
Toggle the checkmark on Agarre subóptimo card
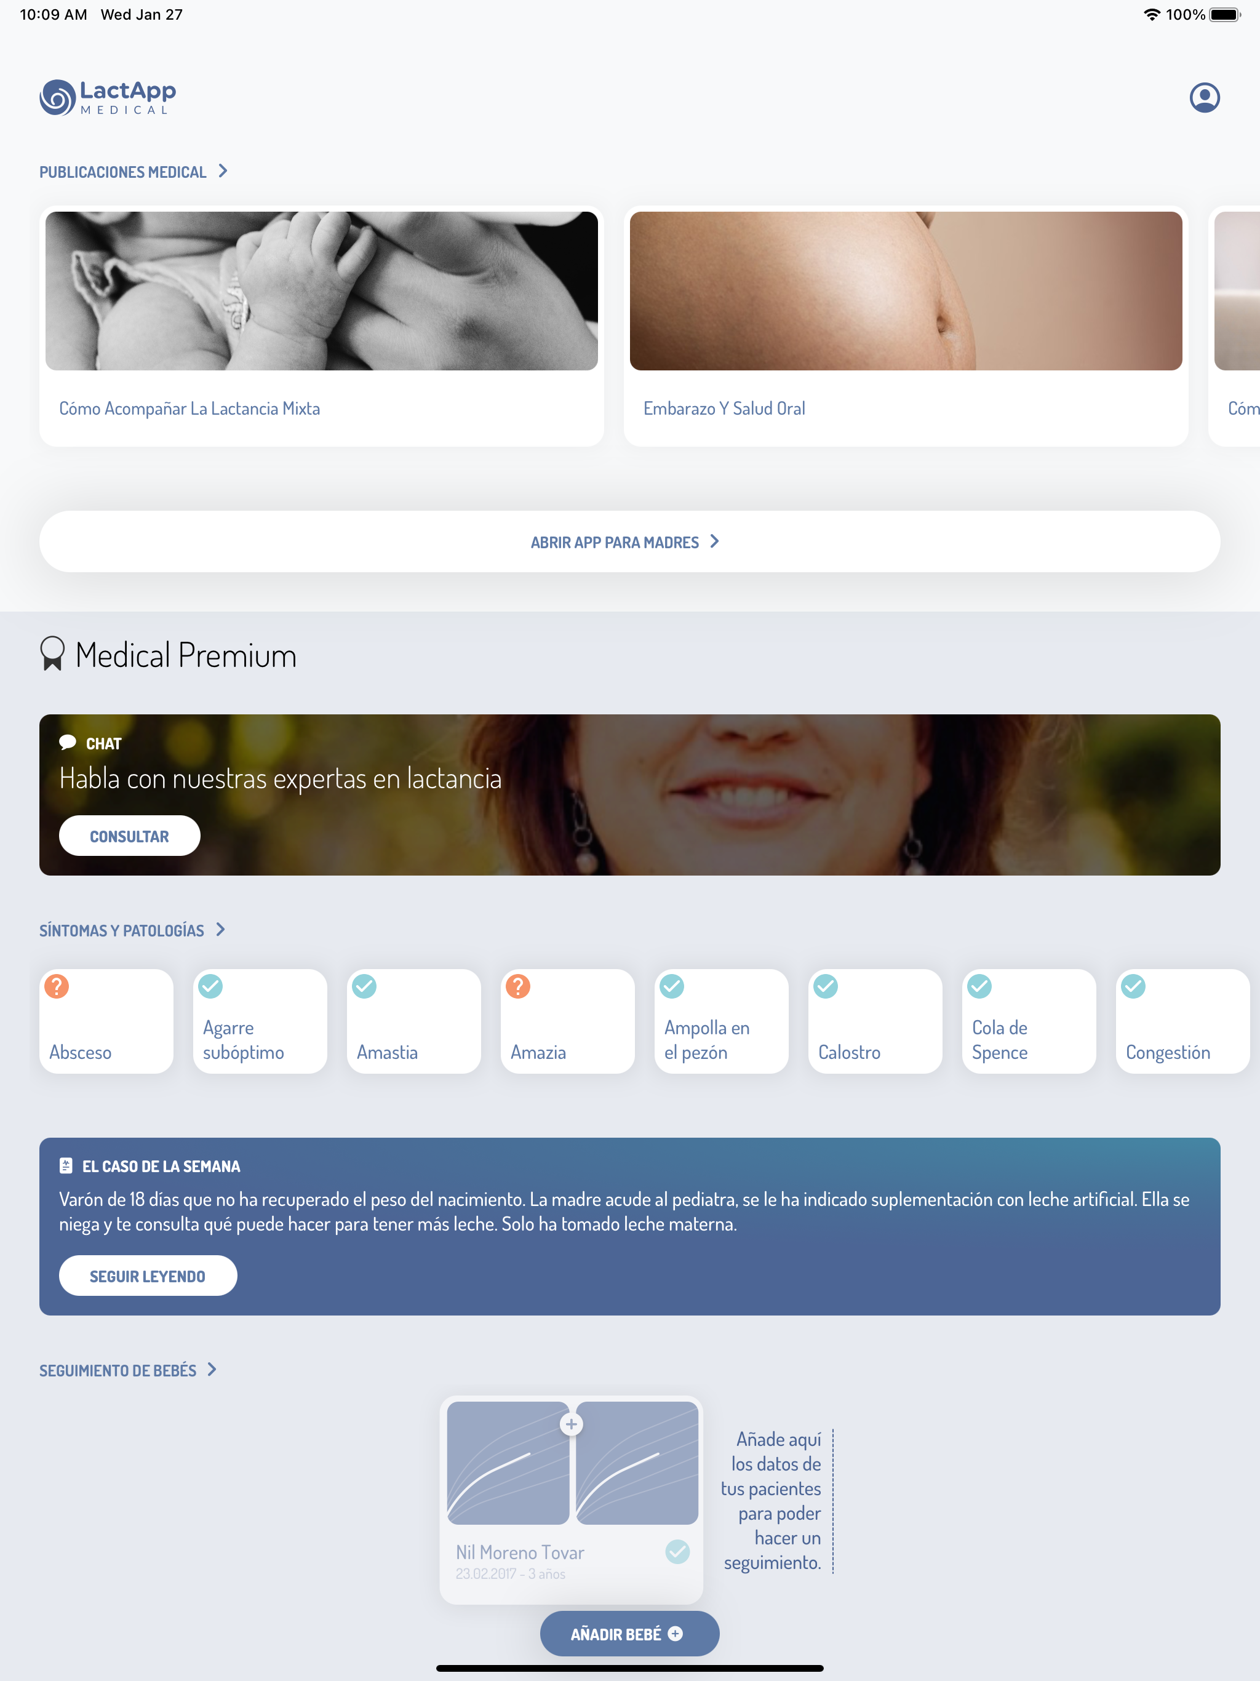pos(210,986)
